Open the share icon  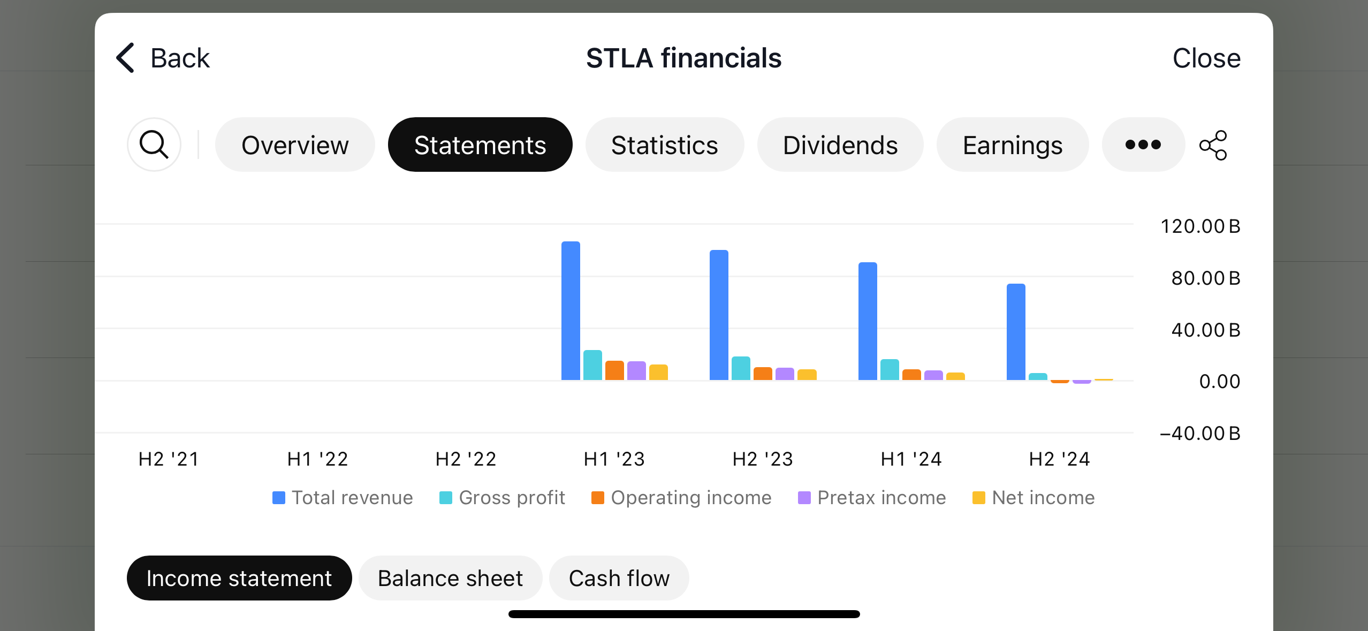click(1213, 145)
